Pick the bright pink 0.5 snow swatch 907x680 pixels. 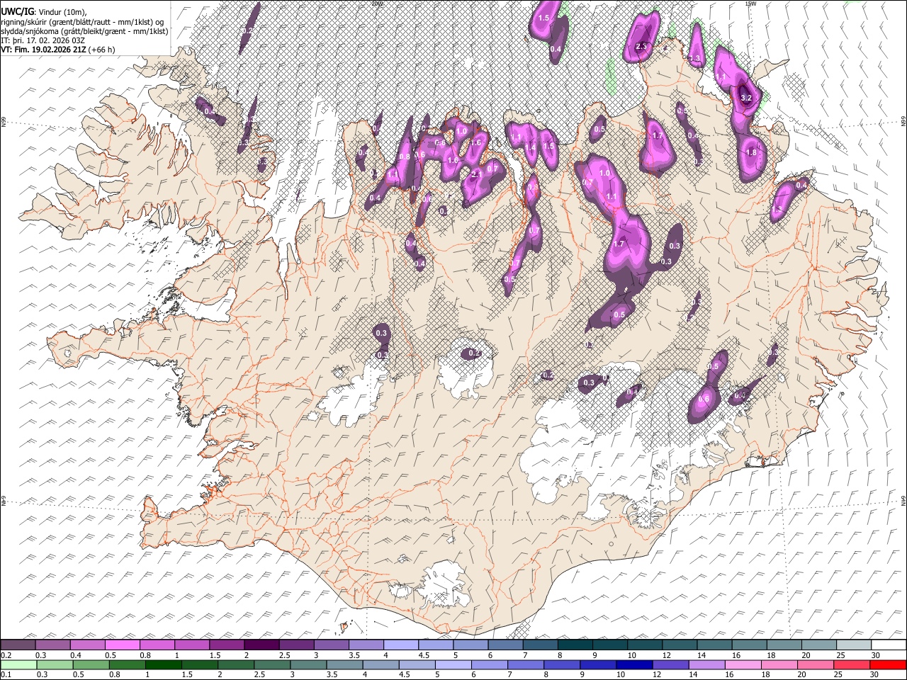click(x=122, y=645)
